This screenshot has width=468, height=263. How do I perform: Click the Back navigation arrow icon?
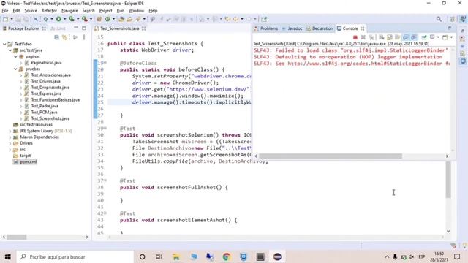(x=235, y=19)
